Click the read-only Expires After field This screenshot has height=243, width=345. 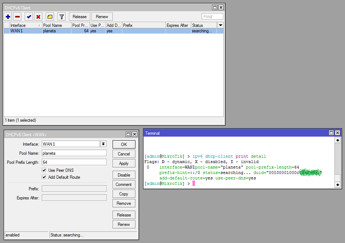point(74,198)
